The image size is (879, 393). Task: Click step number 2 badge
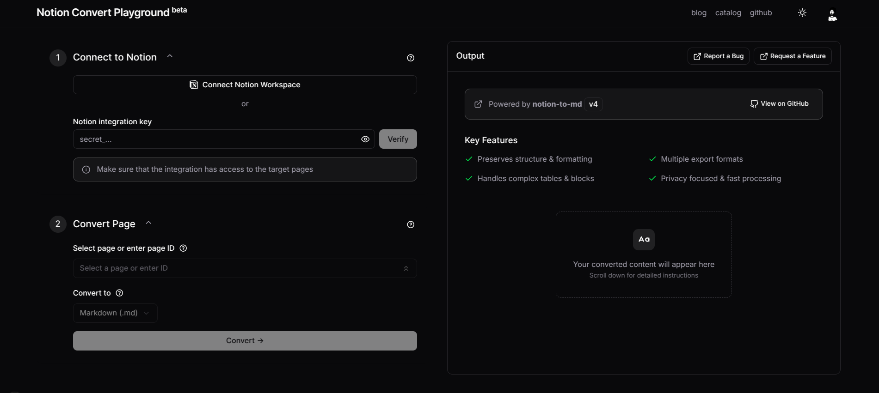coord(58,224)
